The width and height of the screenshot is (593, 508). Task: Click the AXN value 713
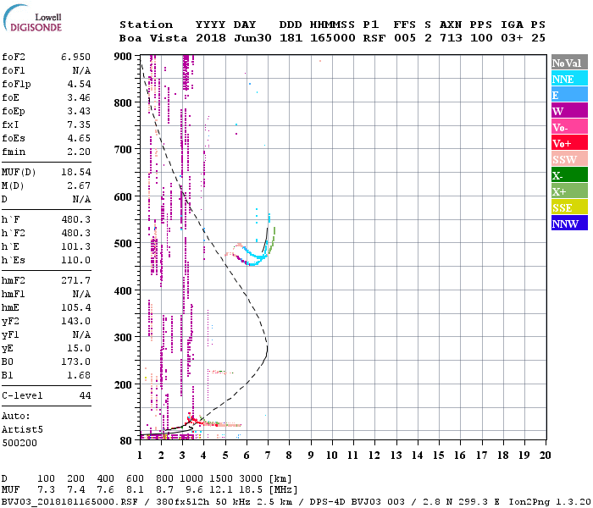pyautogui.click(x=451, y=38)
